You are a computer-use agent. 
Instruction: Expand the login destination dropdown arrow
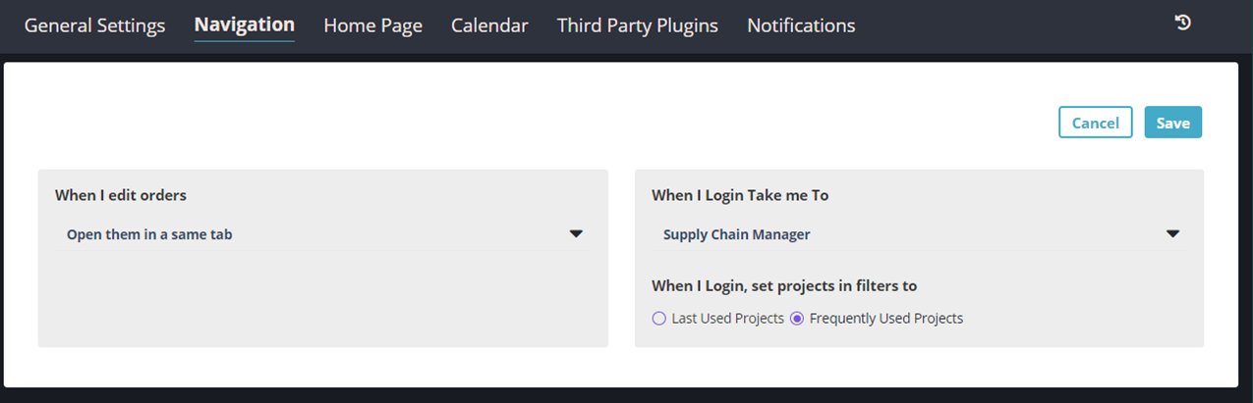(1171, 234)
